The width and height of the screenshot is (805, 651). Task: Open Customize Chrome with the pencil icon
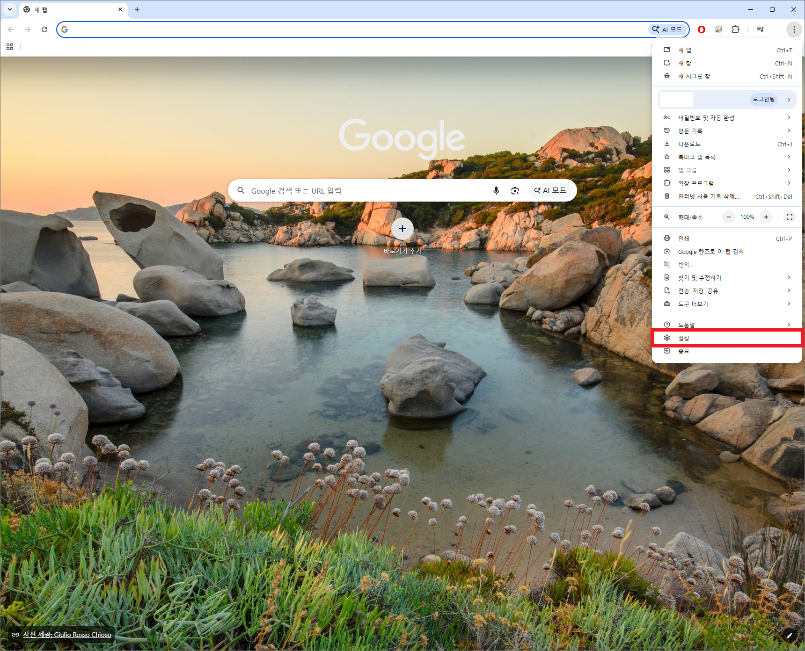[x=790, y=636]
